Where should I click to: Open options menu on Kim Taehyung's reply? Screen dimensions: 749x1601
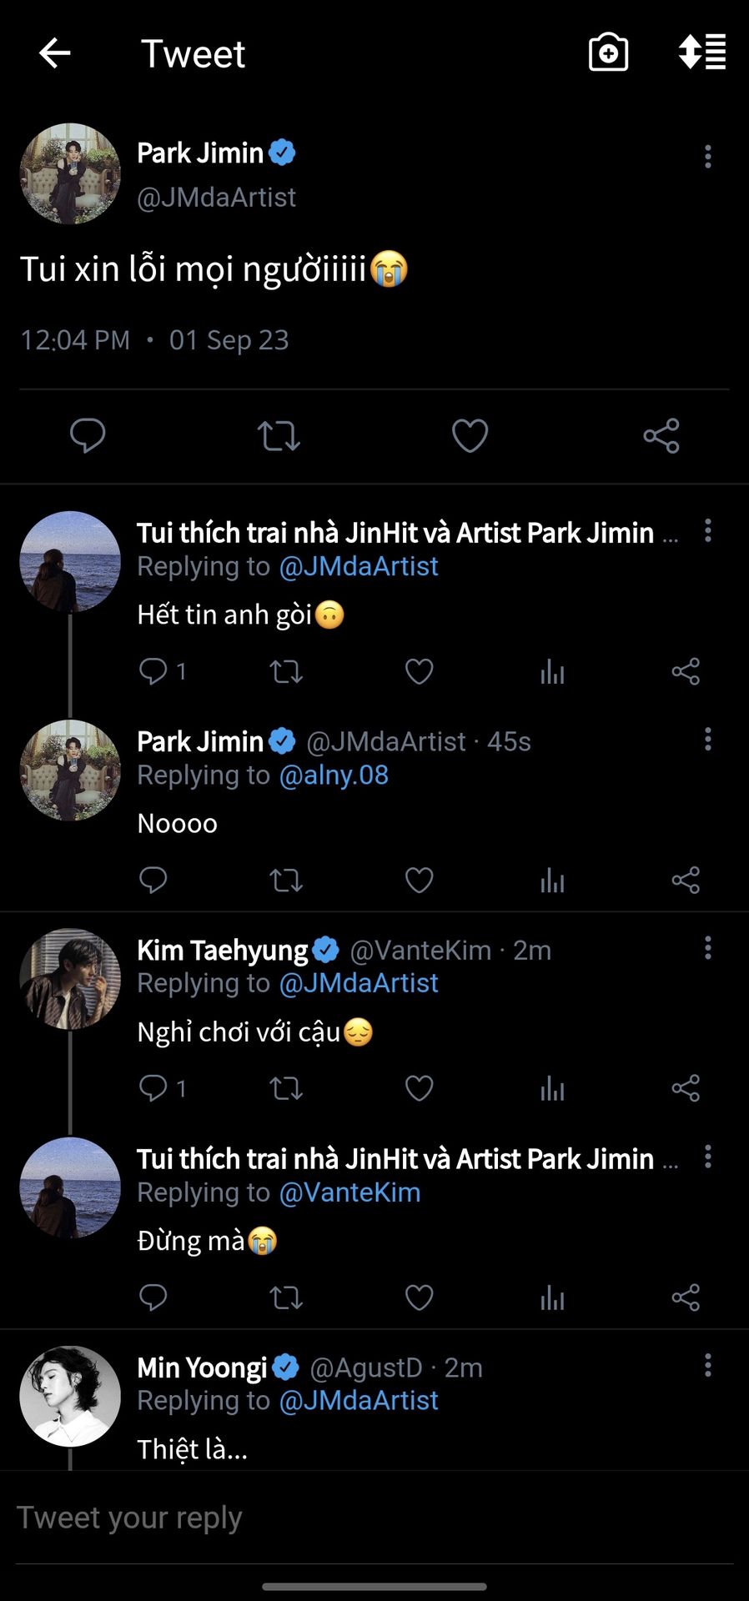tap(708, 948)
